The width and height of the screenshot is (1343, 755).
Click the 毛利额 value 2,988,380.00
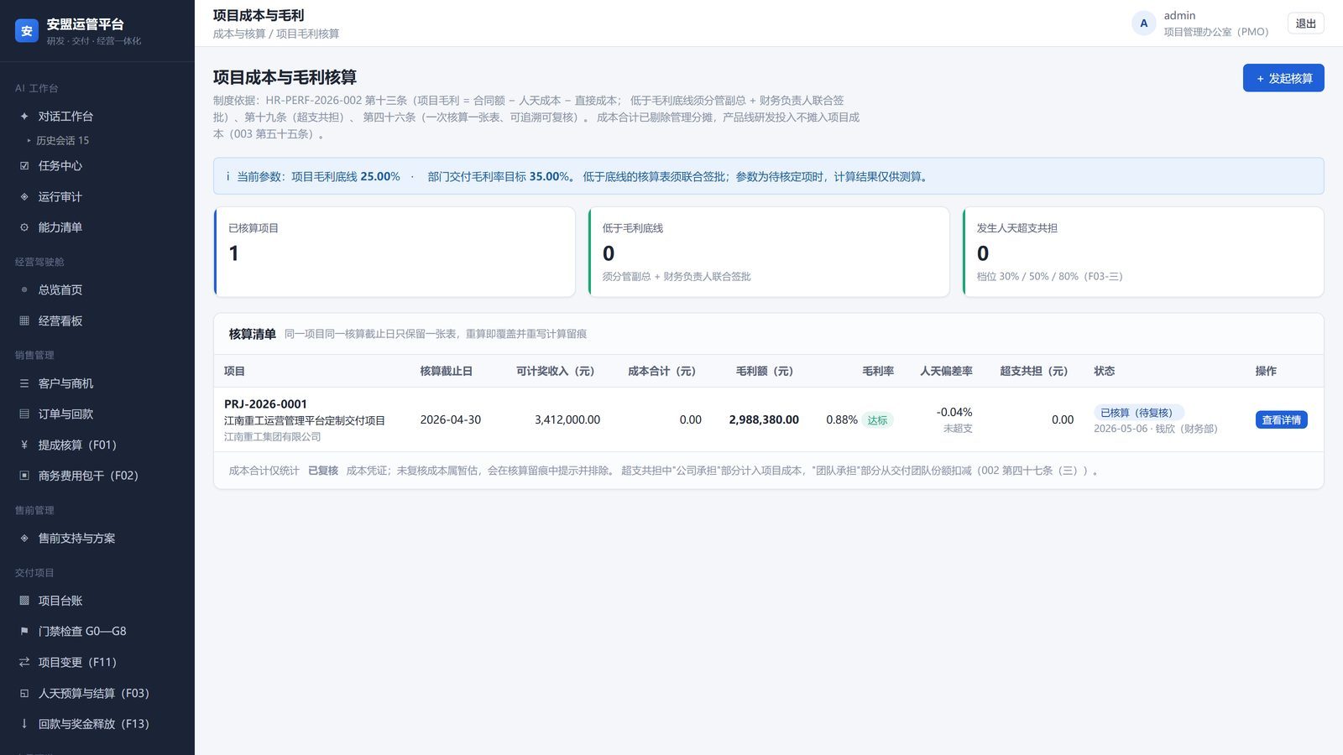(x=764, y=419)
